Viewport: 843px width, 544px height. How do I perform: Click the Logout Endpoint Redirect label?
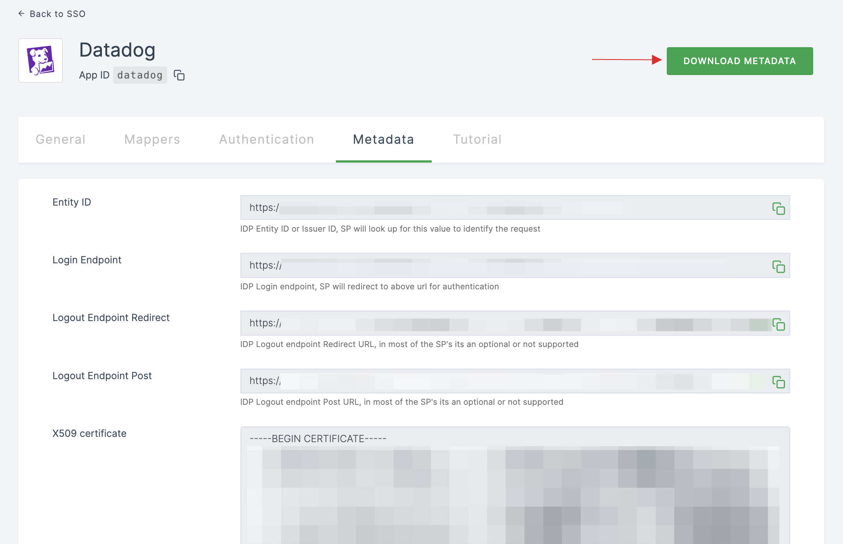click(111, 318)
